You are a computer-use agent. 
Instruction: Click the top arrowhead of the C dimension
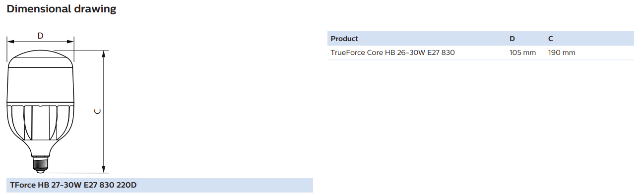104,53
